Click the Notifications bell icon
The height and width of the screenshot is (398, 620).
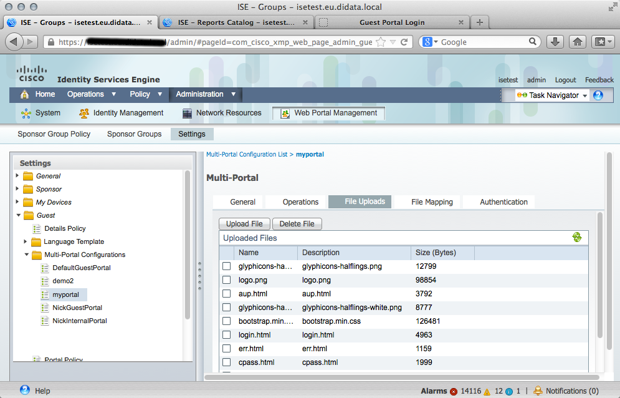538,391
